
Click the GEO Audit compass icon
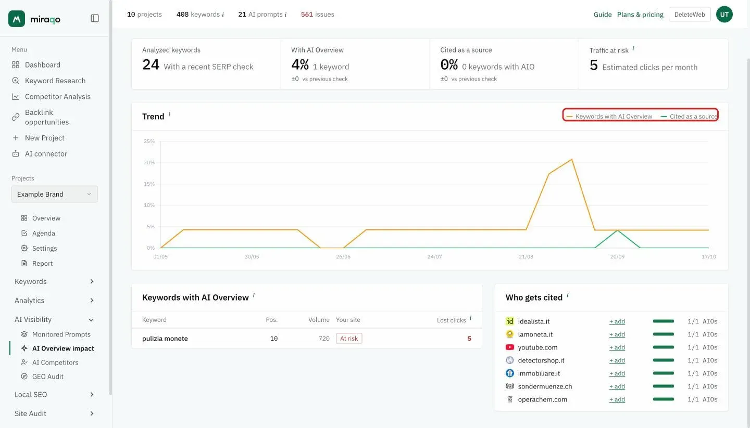(x=24, y=377)
